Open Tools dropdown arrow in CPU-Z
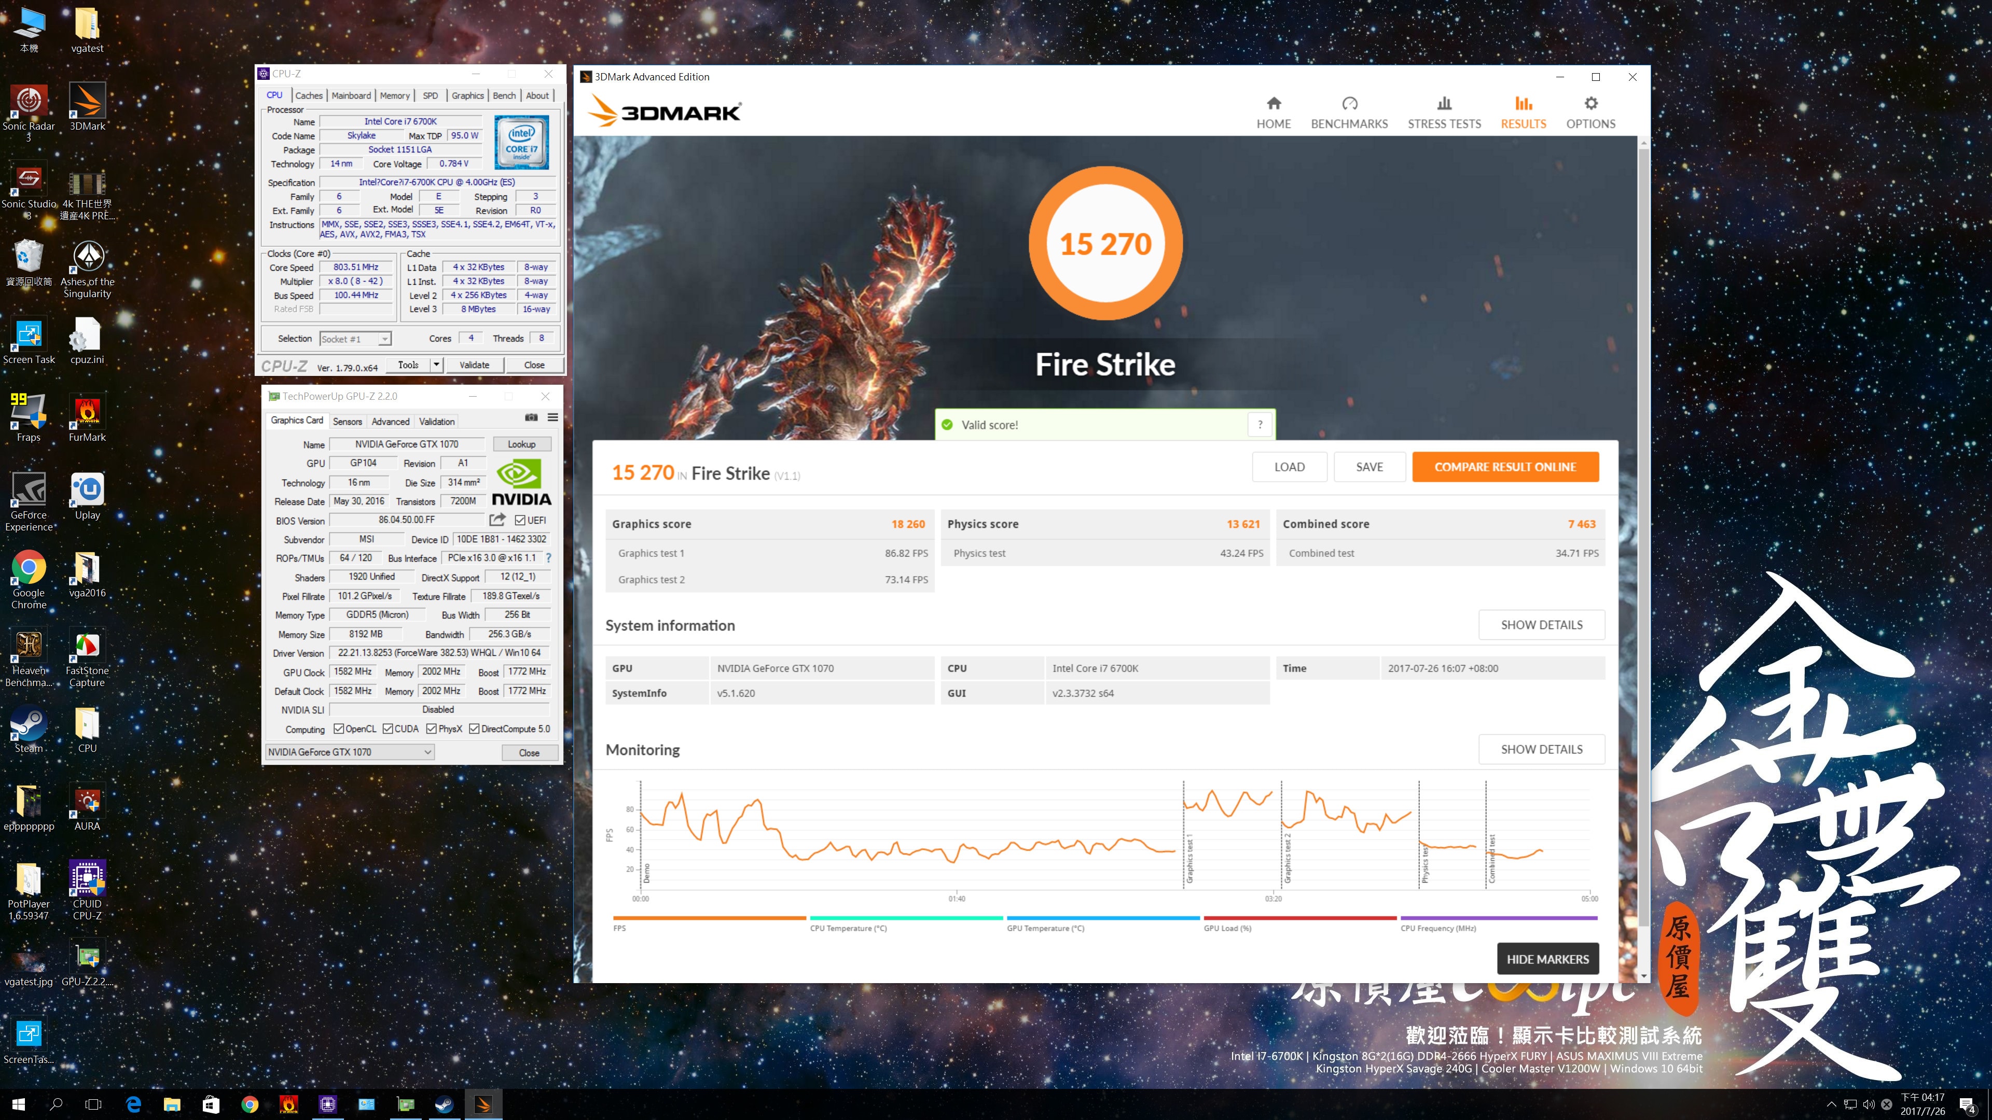 coord(436,365)
